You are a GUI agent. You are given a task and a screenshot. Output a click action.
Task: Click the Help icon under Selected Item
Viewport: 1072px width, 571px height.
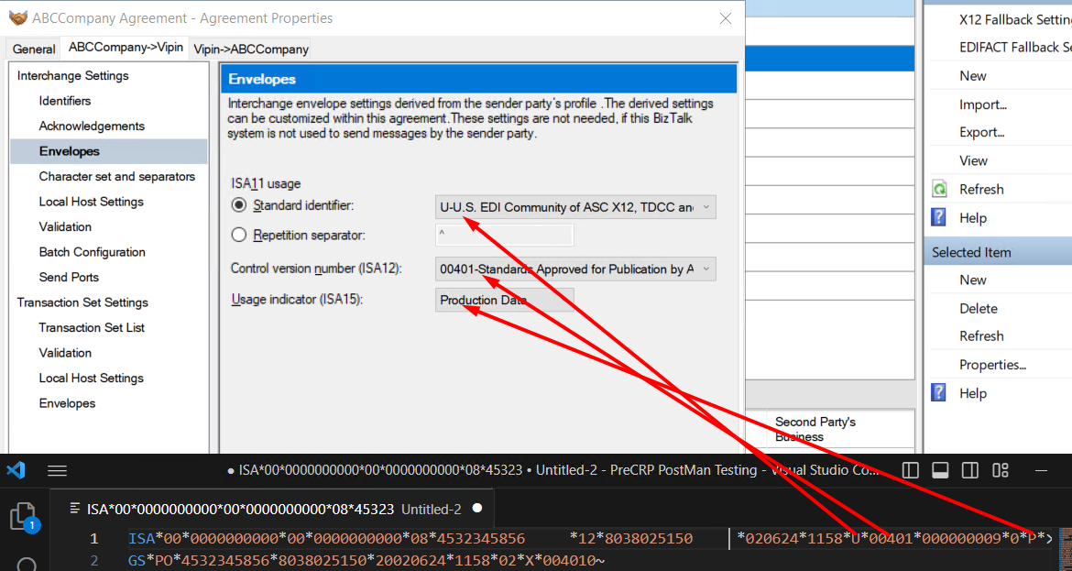[939, 392]
